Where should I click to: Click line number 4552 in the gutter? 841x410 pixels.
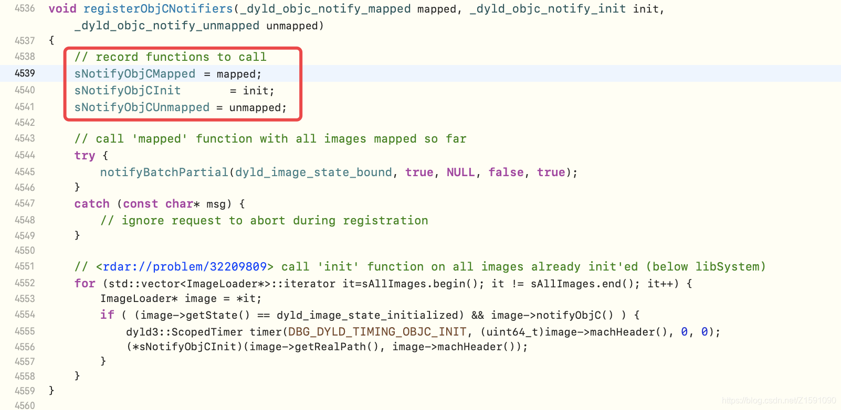pos(25,283)
